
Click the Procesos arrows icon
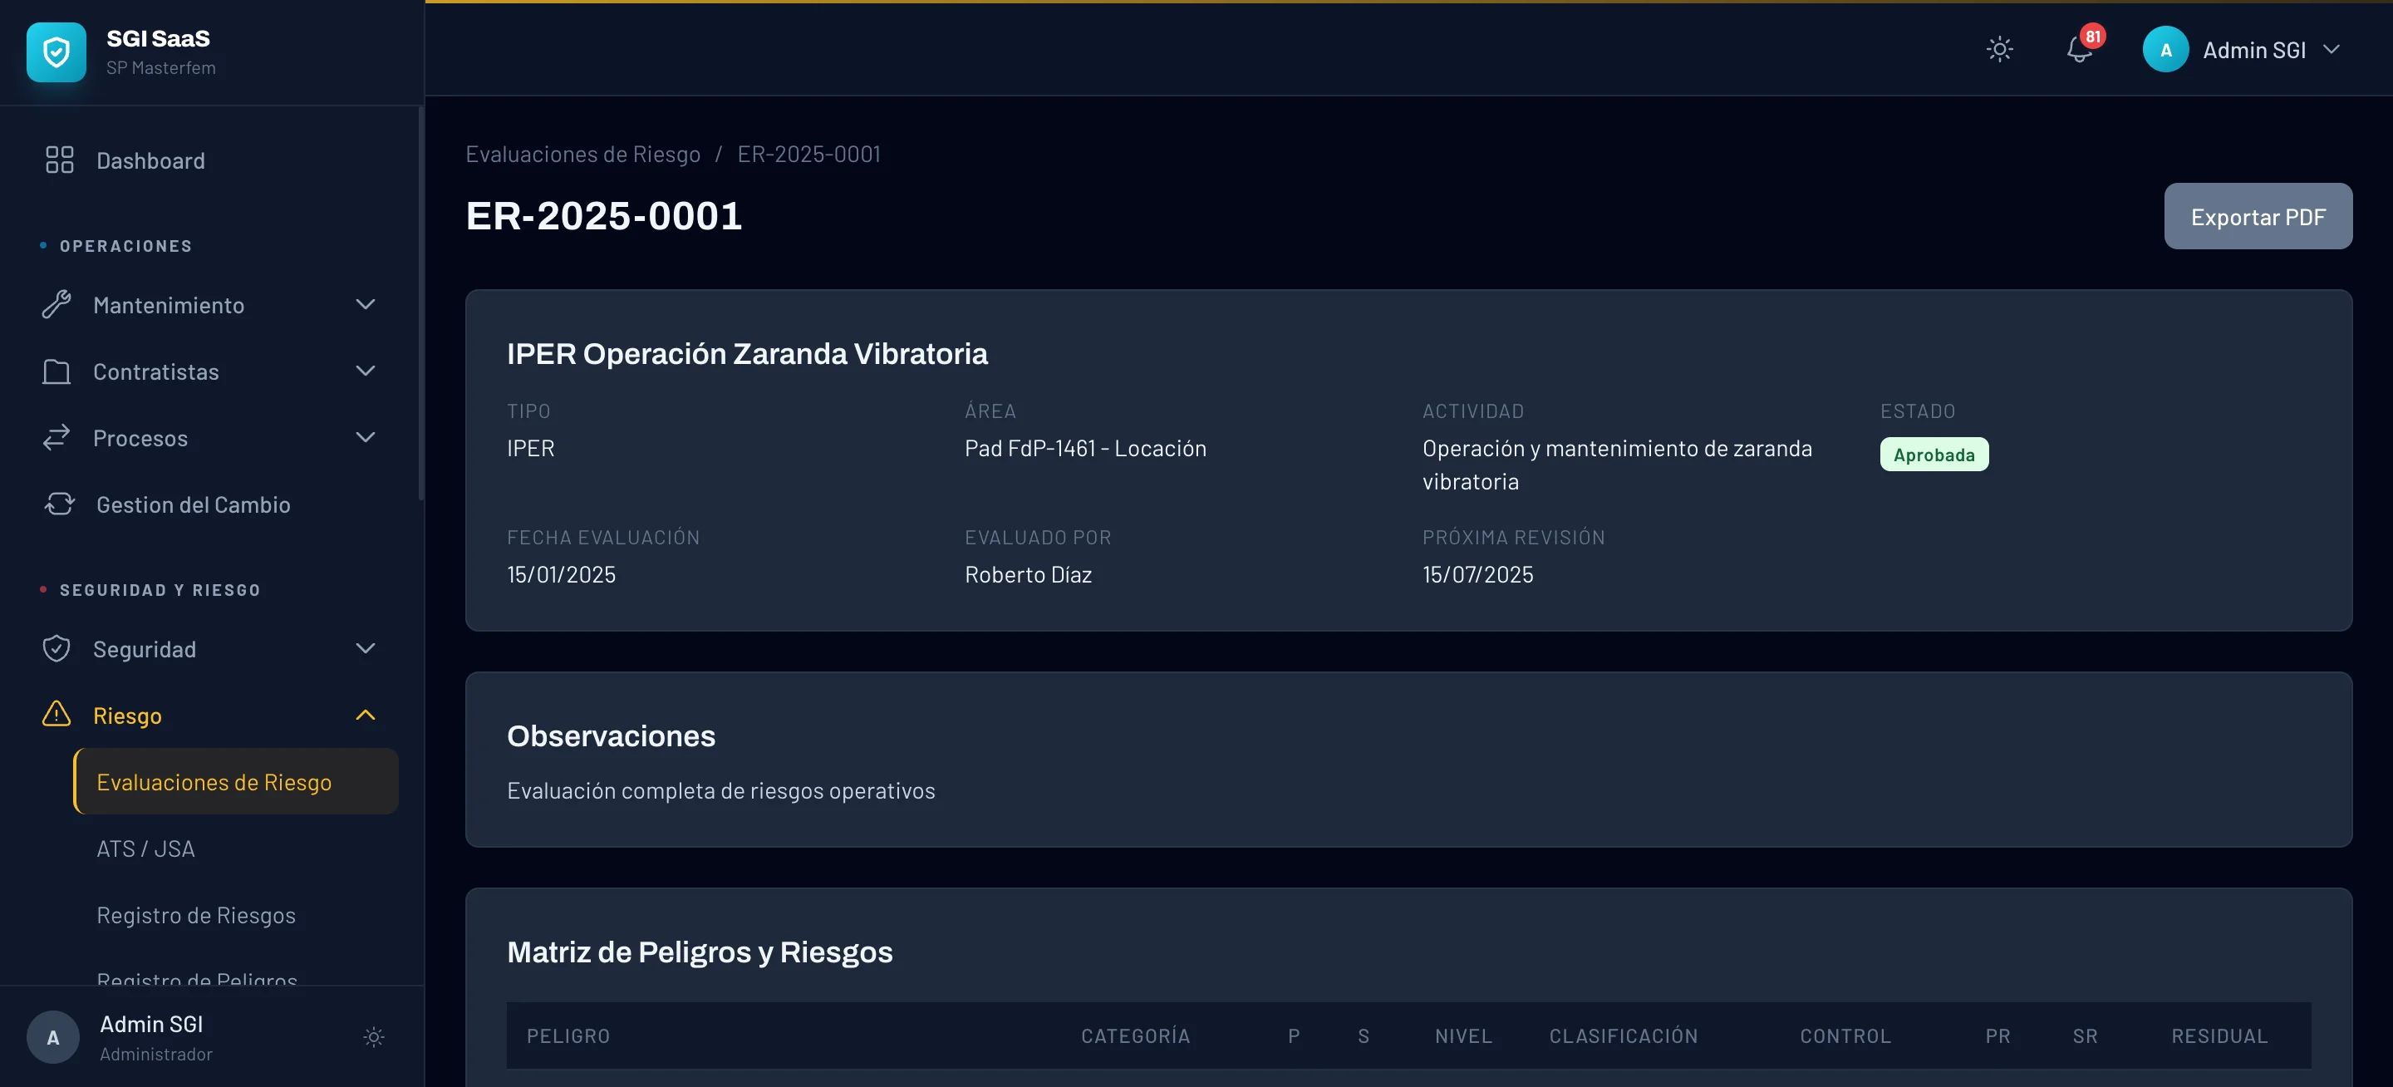[x=57, y=438]
